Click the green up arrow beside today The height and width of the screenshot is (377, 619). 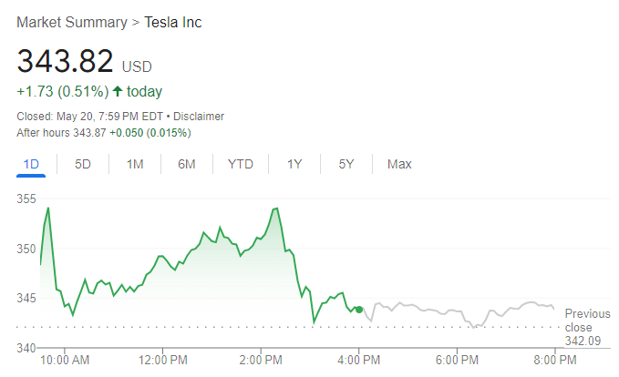point(118,91)
